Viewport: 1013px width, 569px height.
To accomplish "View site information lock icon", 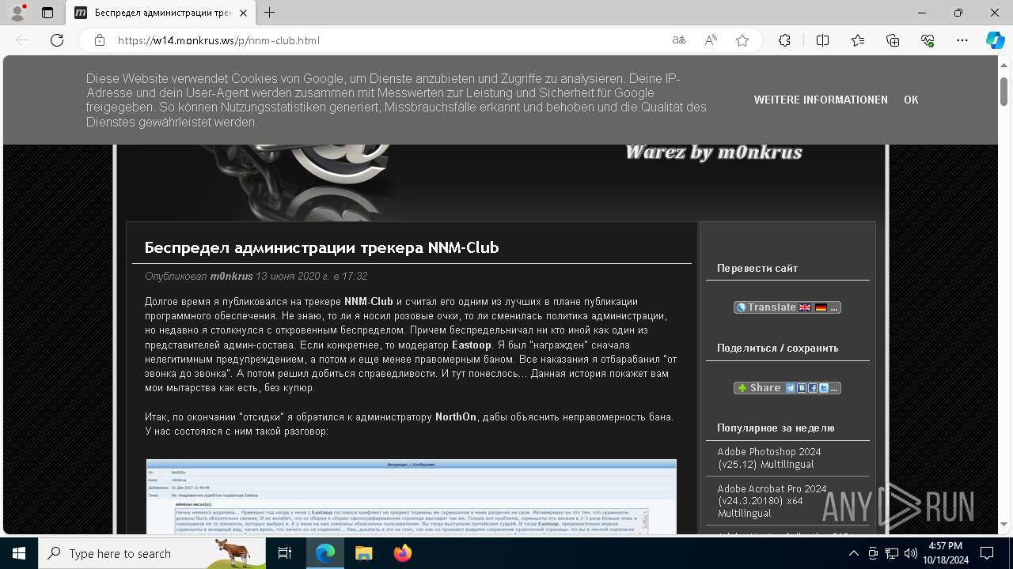I will pyautogui.click(x=100, y=40).
